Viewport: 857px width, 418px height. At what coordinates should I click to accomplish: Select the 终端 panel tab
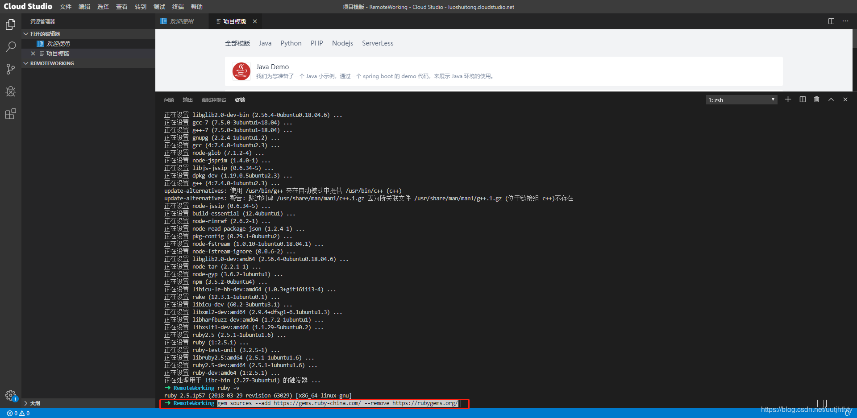(x=240, y=100)
